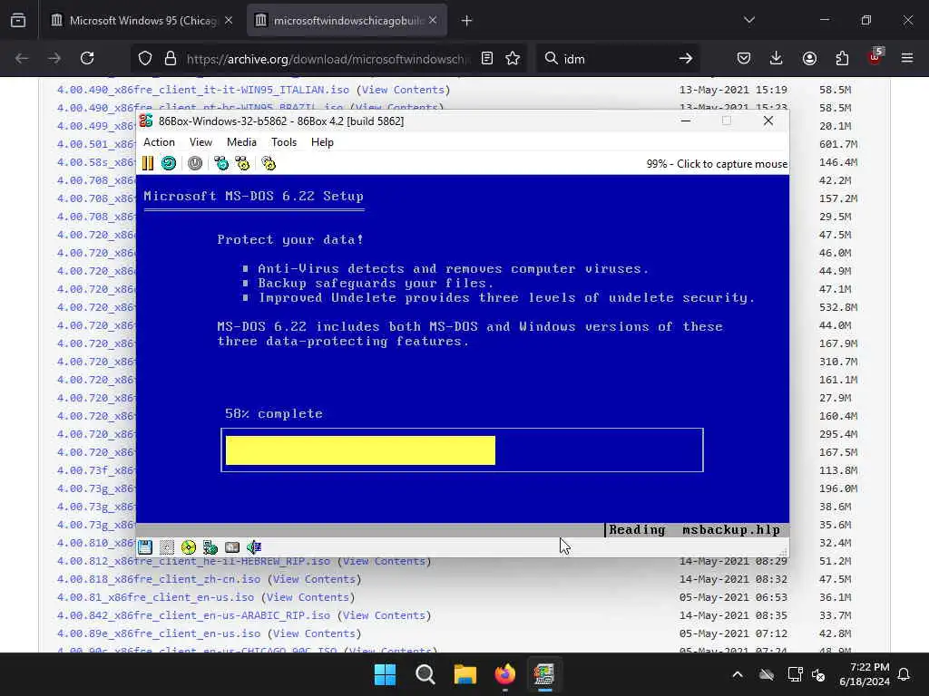Pause the 86Box emulation
Viewport: 929px width, 696px height.
148,163
